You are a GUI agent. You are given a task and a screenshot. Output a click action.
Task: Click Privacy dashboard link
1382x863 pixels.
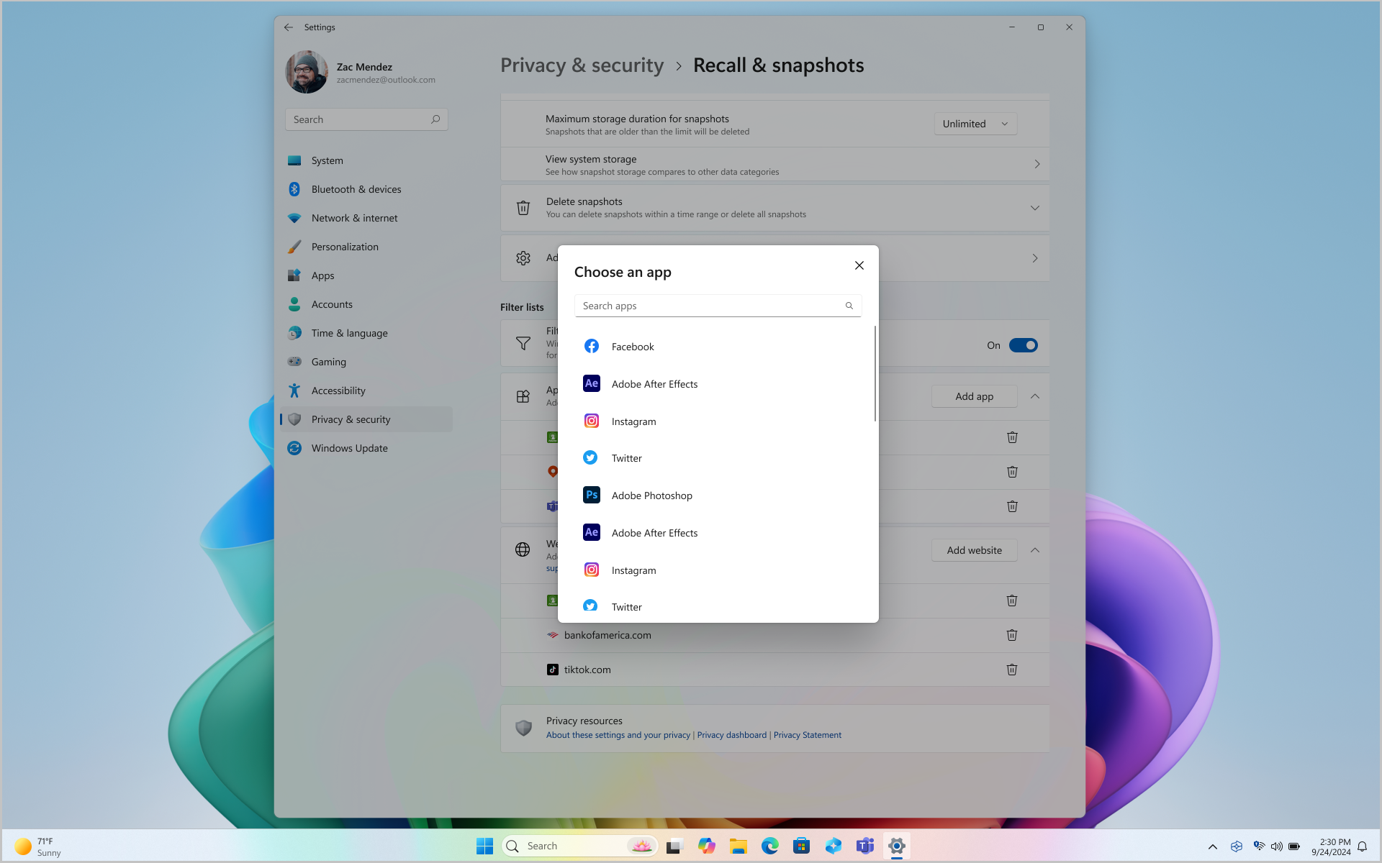point(731,735)
